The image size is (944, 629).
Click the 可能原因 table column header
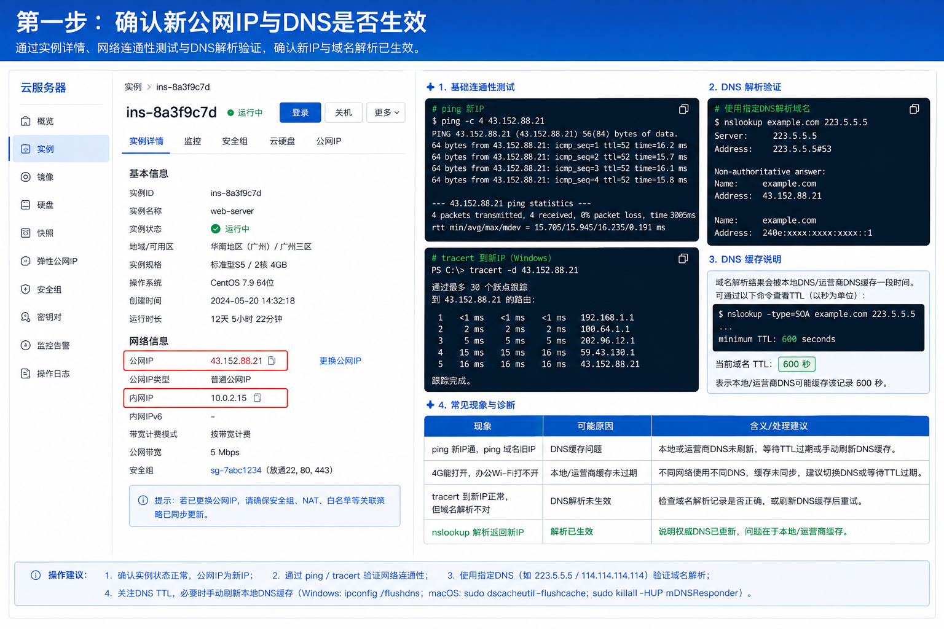click(x=596, y=426)
